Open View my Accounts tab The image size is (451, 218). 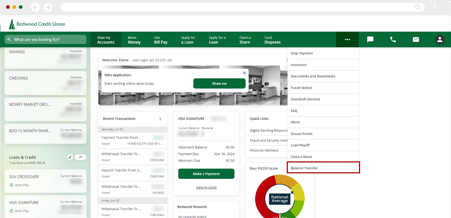pos(106,40)
